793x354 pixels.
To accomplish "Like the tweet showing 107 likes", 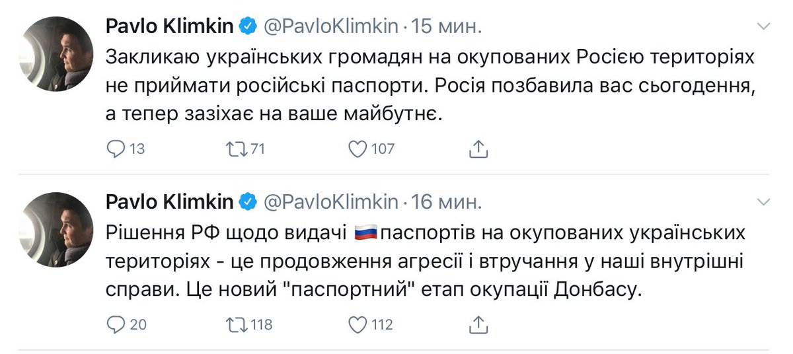I will [x=358, y=150].
